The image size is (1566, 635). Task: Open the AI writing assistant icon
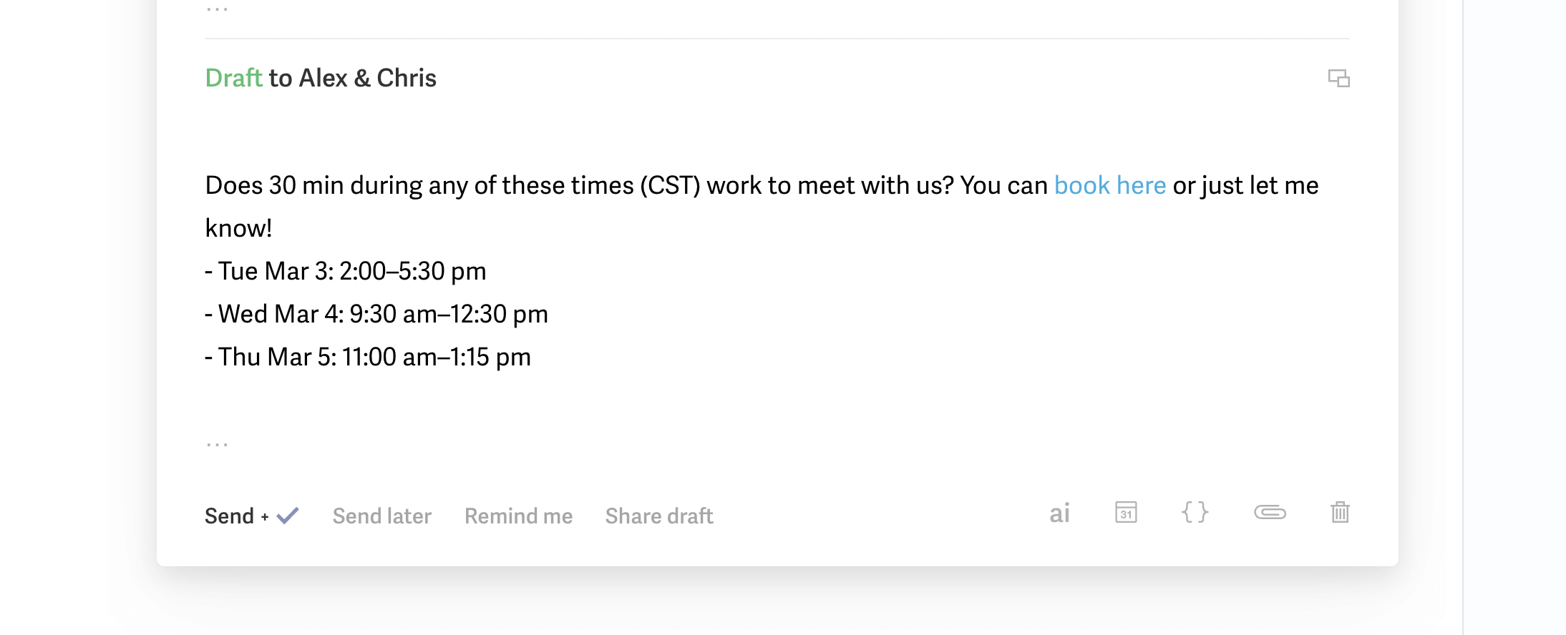[x=1059, y=513]
